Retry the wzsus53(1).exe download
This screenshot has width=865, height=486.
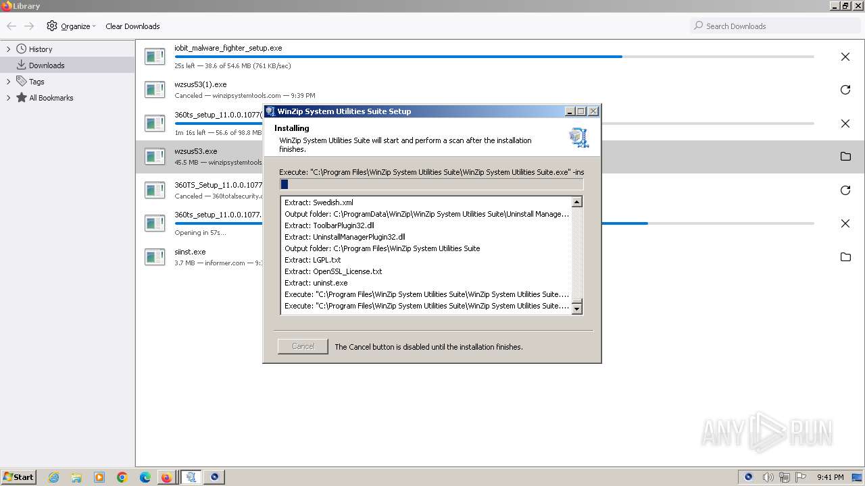point(845,90)
